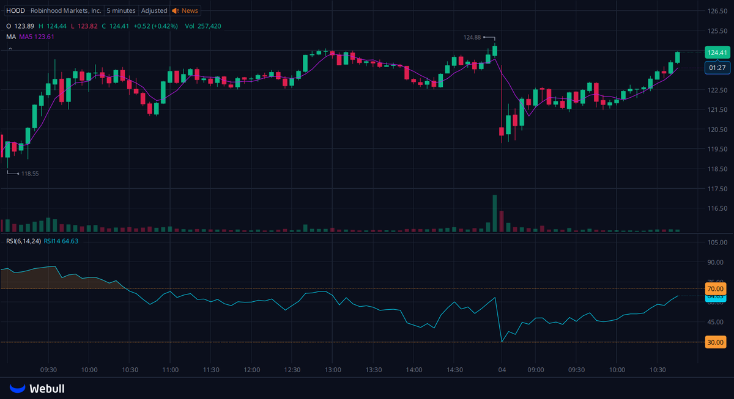Viewport: 734px width, 399px height.
Task: Click the RSI14 64.63 reading
Action: point(61,241)
